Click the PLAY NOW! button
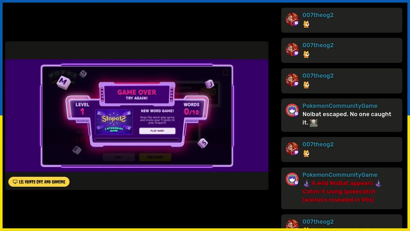 tap(157, 131)
